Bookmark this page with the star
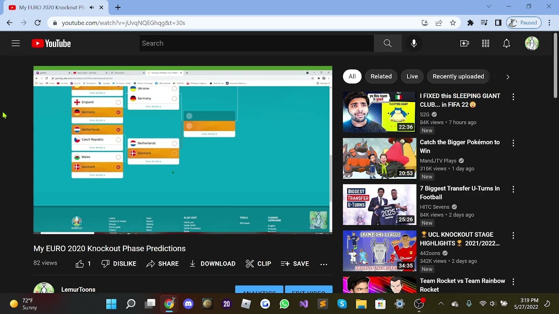The width and height of the screenshot is (559, 314). [x=453, y=23]
